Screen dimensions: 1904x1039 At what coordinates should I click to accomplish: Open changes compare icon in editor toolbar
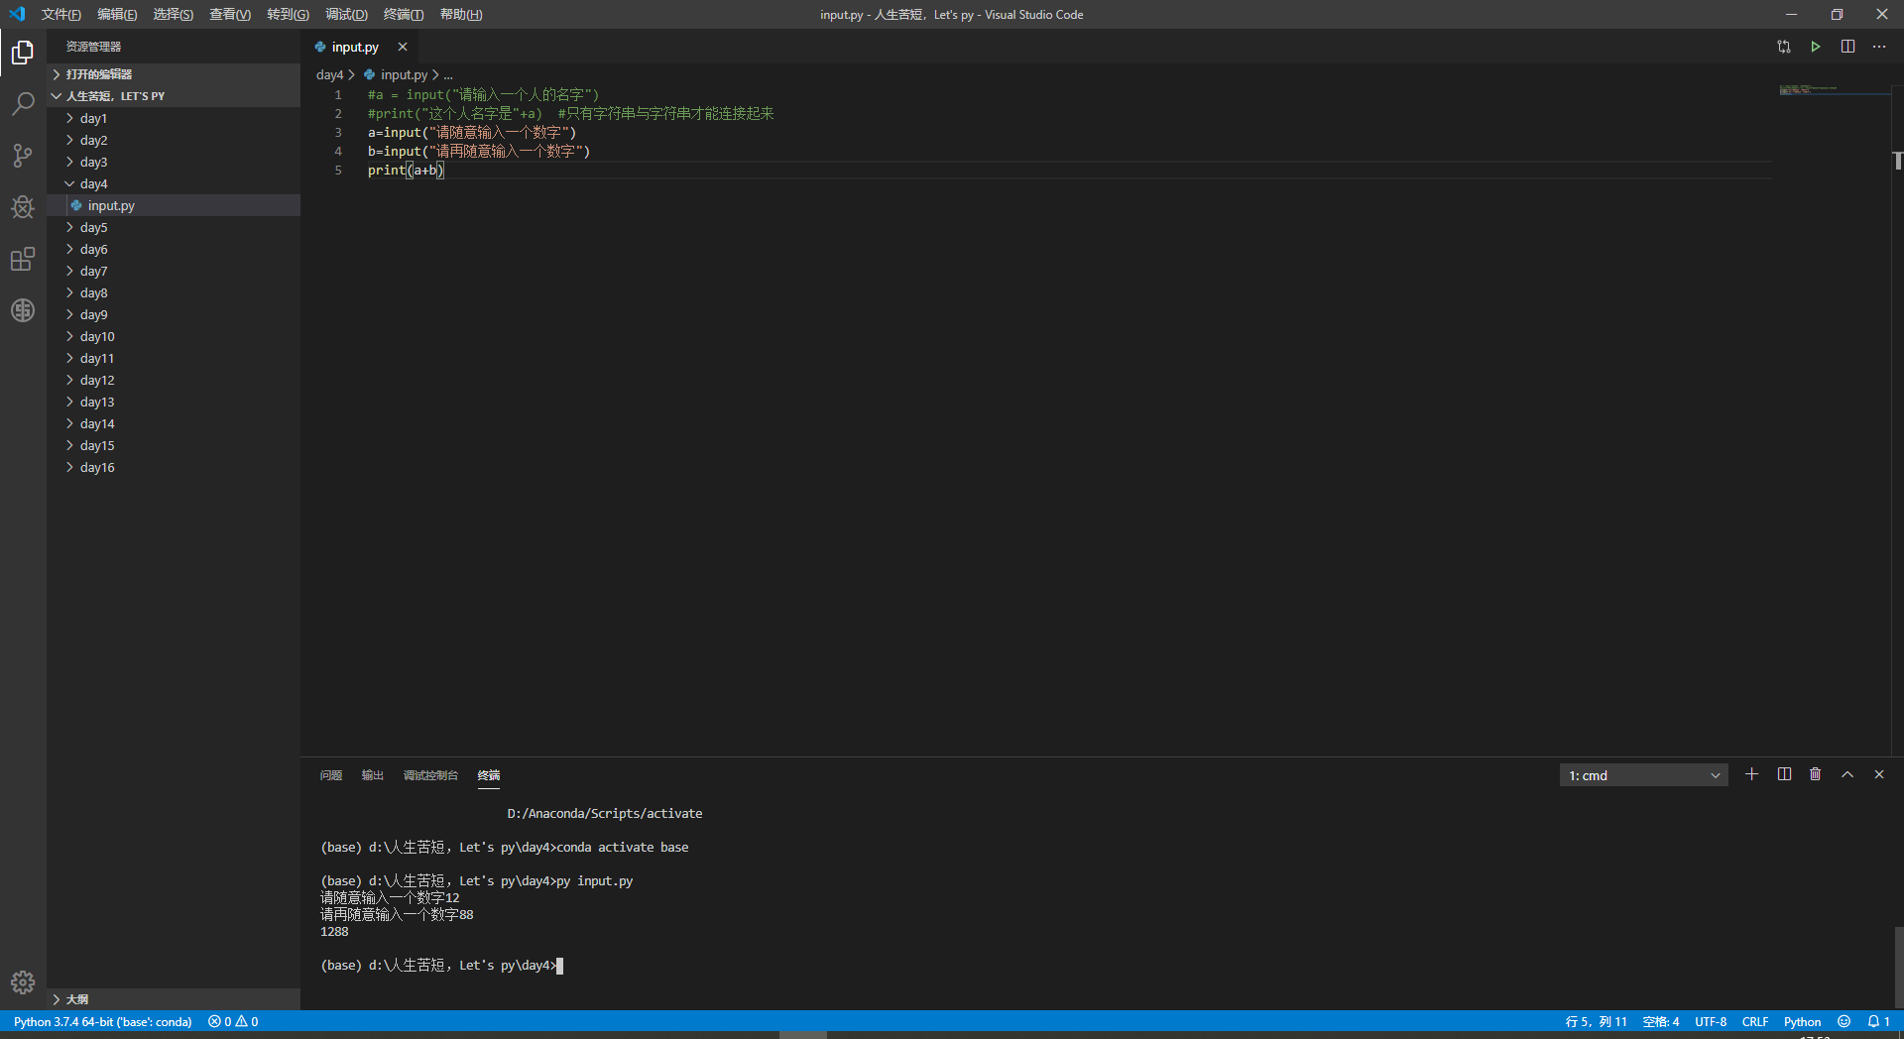click(1784, 47)
